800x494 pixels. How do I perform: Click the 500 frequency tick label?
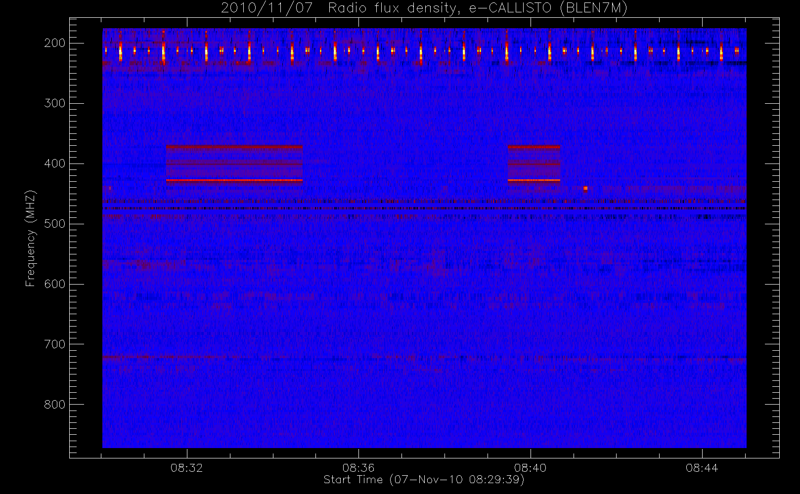pyautogui.click(x=55, y=224)
